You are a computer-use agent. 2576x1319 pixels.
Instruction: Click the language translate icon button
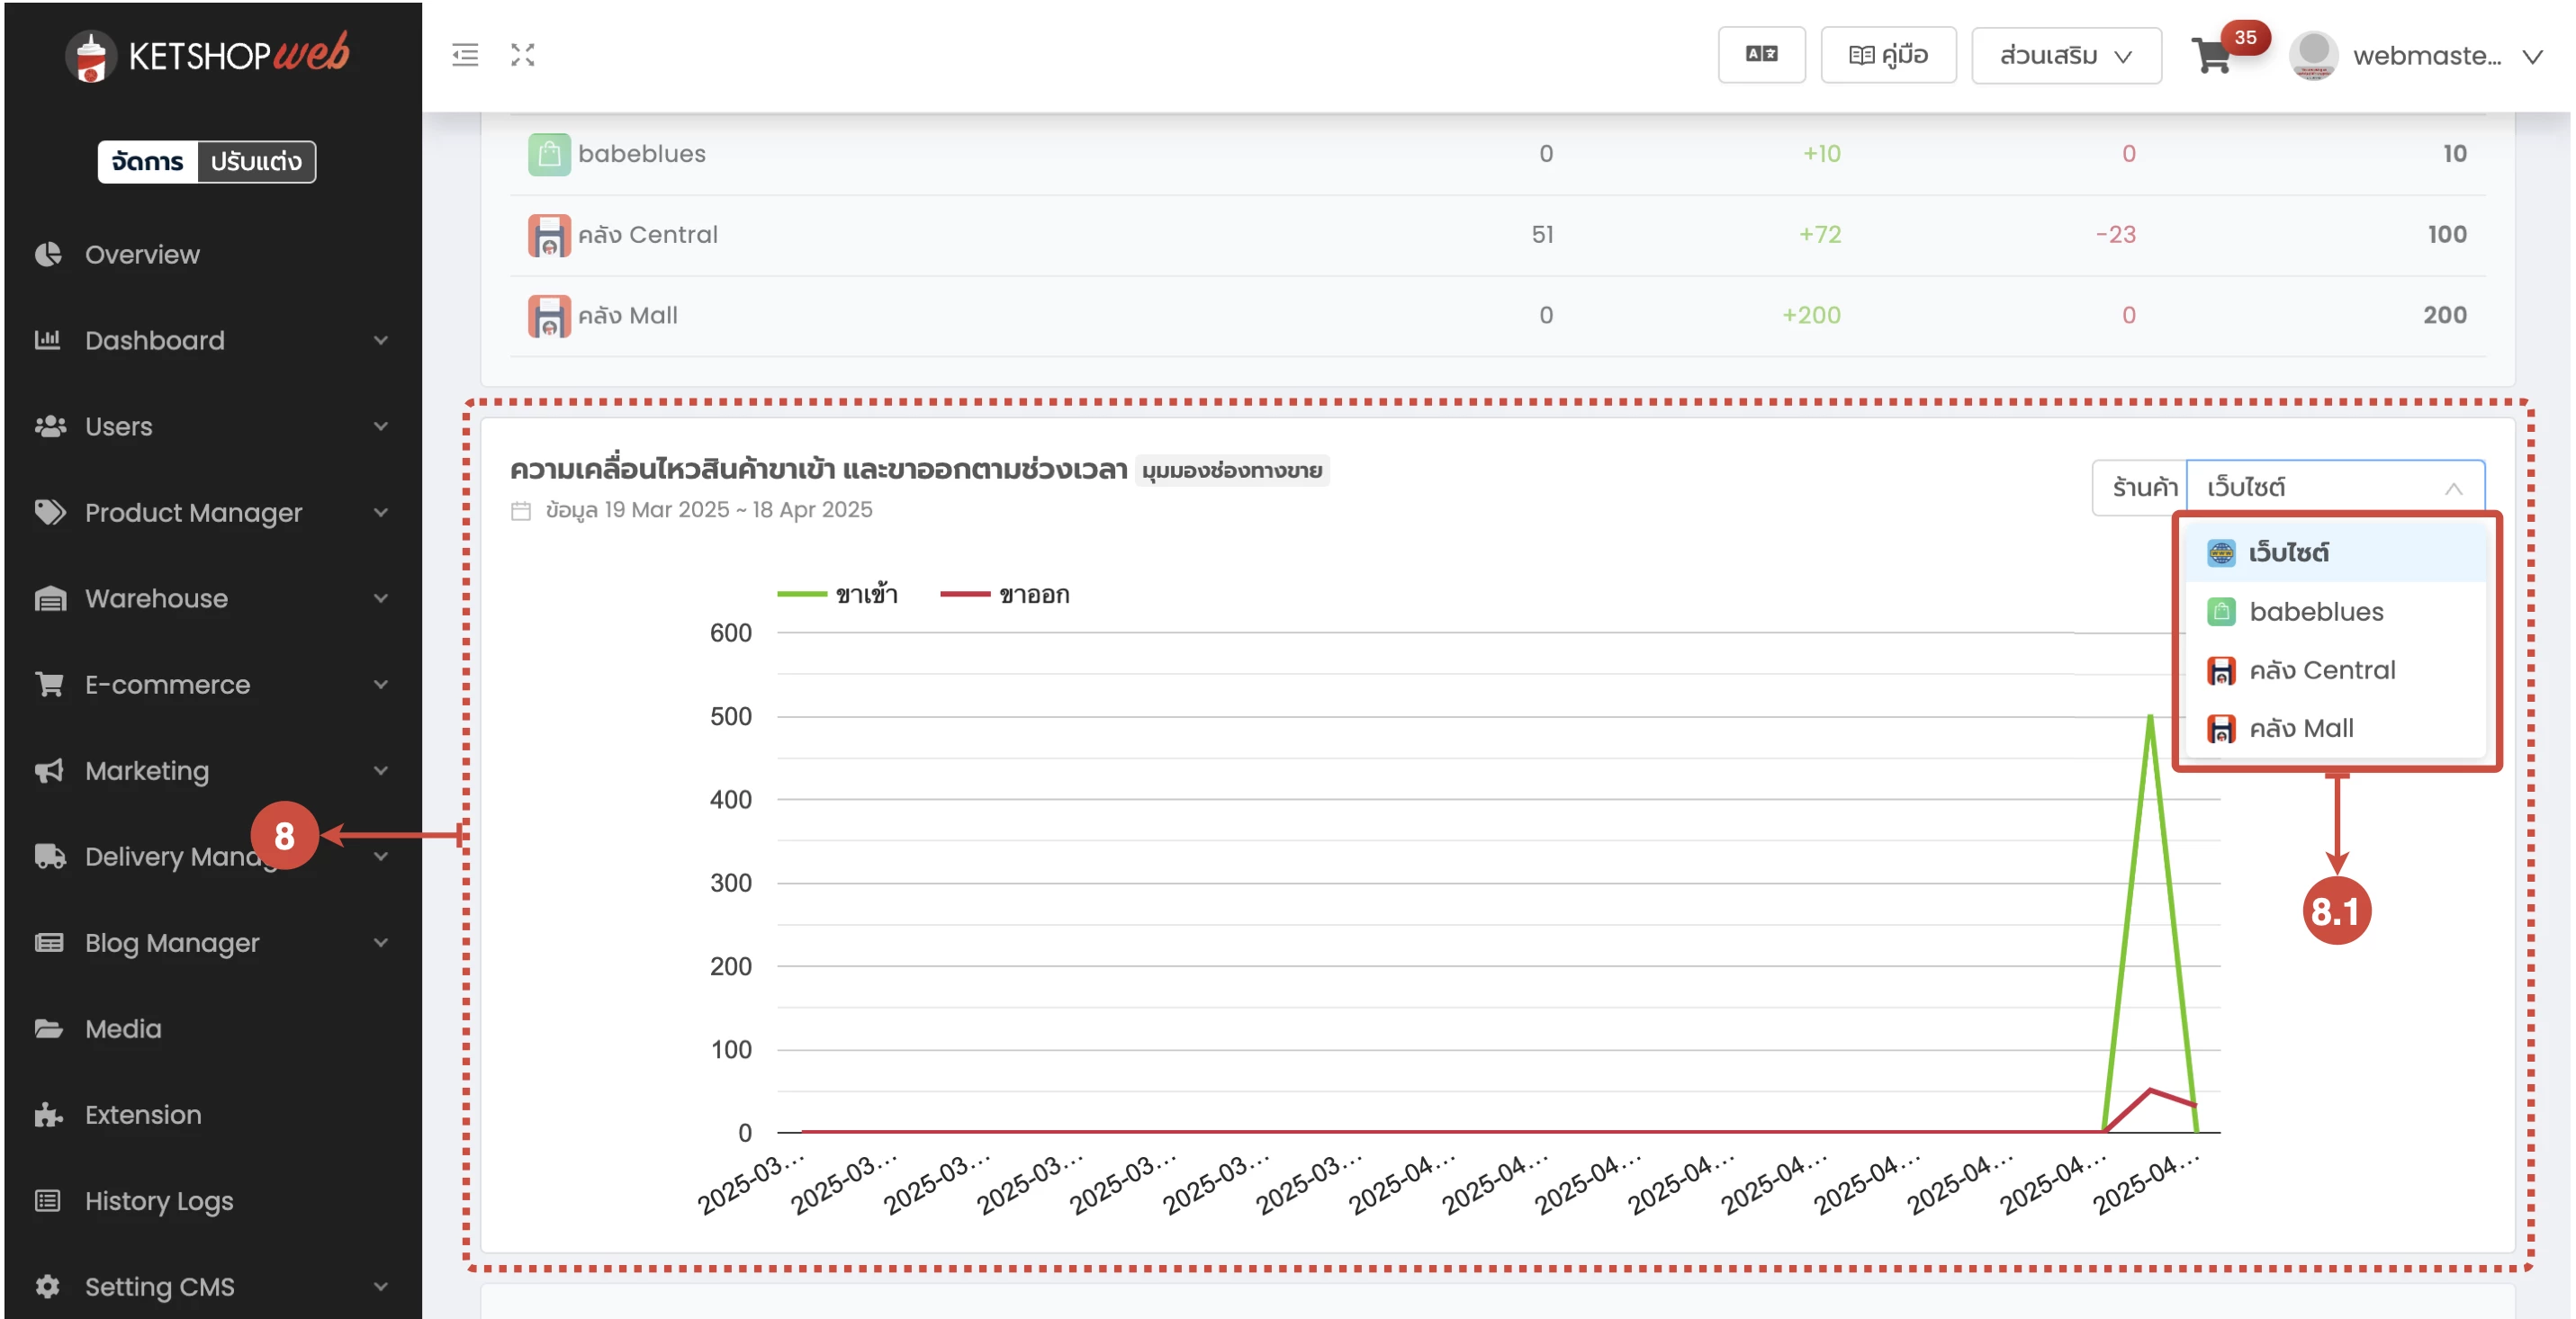click(1761, 55)
